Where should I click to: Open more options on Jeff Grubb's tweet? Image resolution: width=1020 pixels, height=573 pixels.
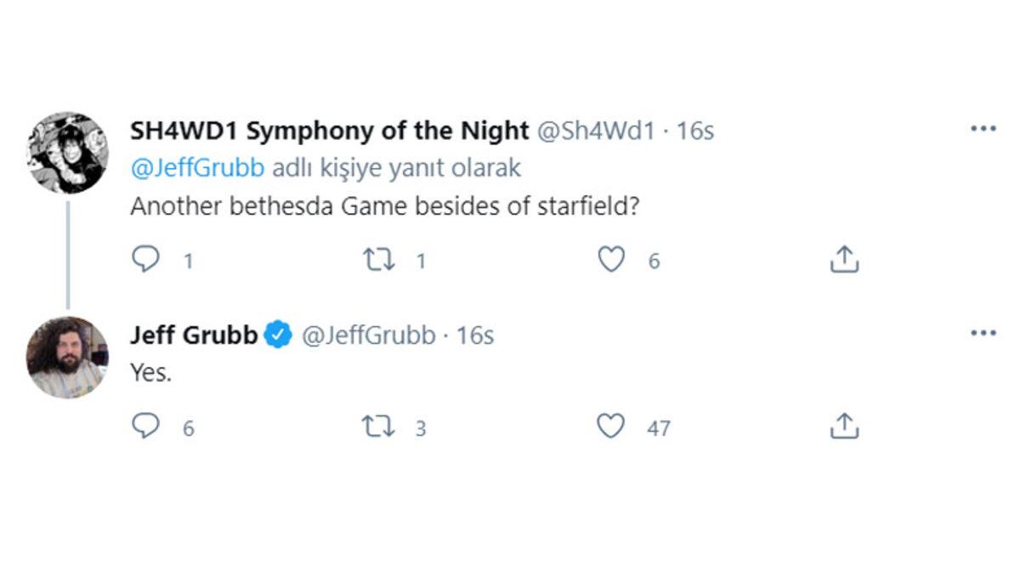coord(983,334)
